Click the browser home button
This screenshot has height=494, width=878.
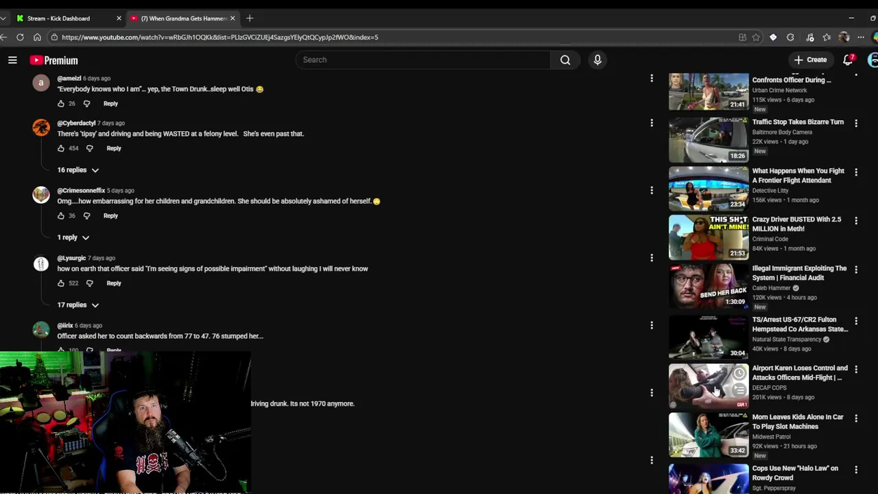(37, 37)
